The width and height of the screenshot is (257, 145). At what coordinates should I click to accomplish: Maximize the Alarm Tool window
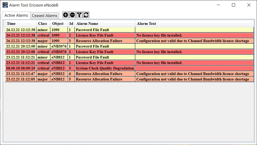[x=233, y=5]
